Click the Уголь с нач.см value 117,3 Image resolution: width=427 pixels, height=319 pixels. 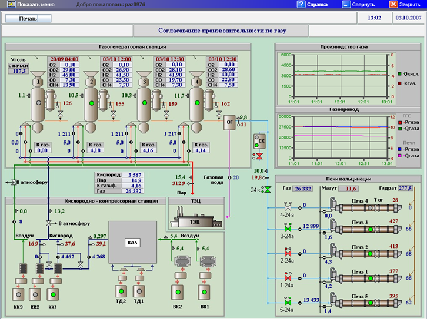coord(18,71)
